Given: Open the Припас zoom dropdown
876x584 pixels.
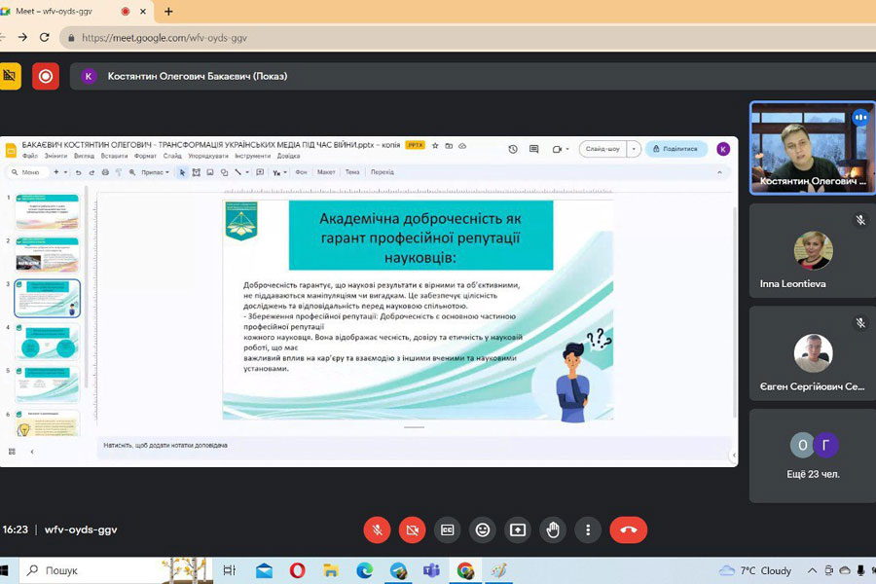Looking at the screenshot, I should (x=155, y=172).
